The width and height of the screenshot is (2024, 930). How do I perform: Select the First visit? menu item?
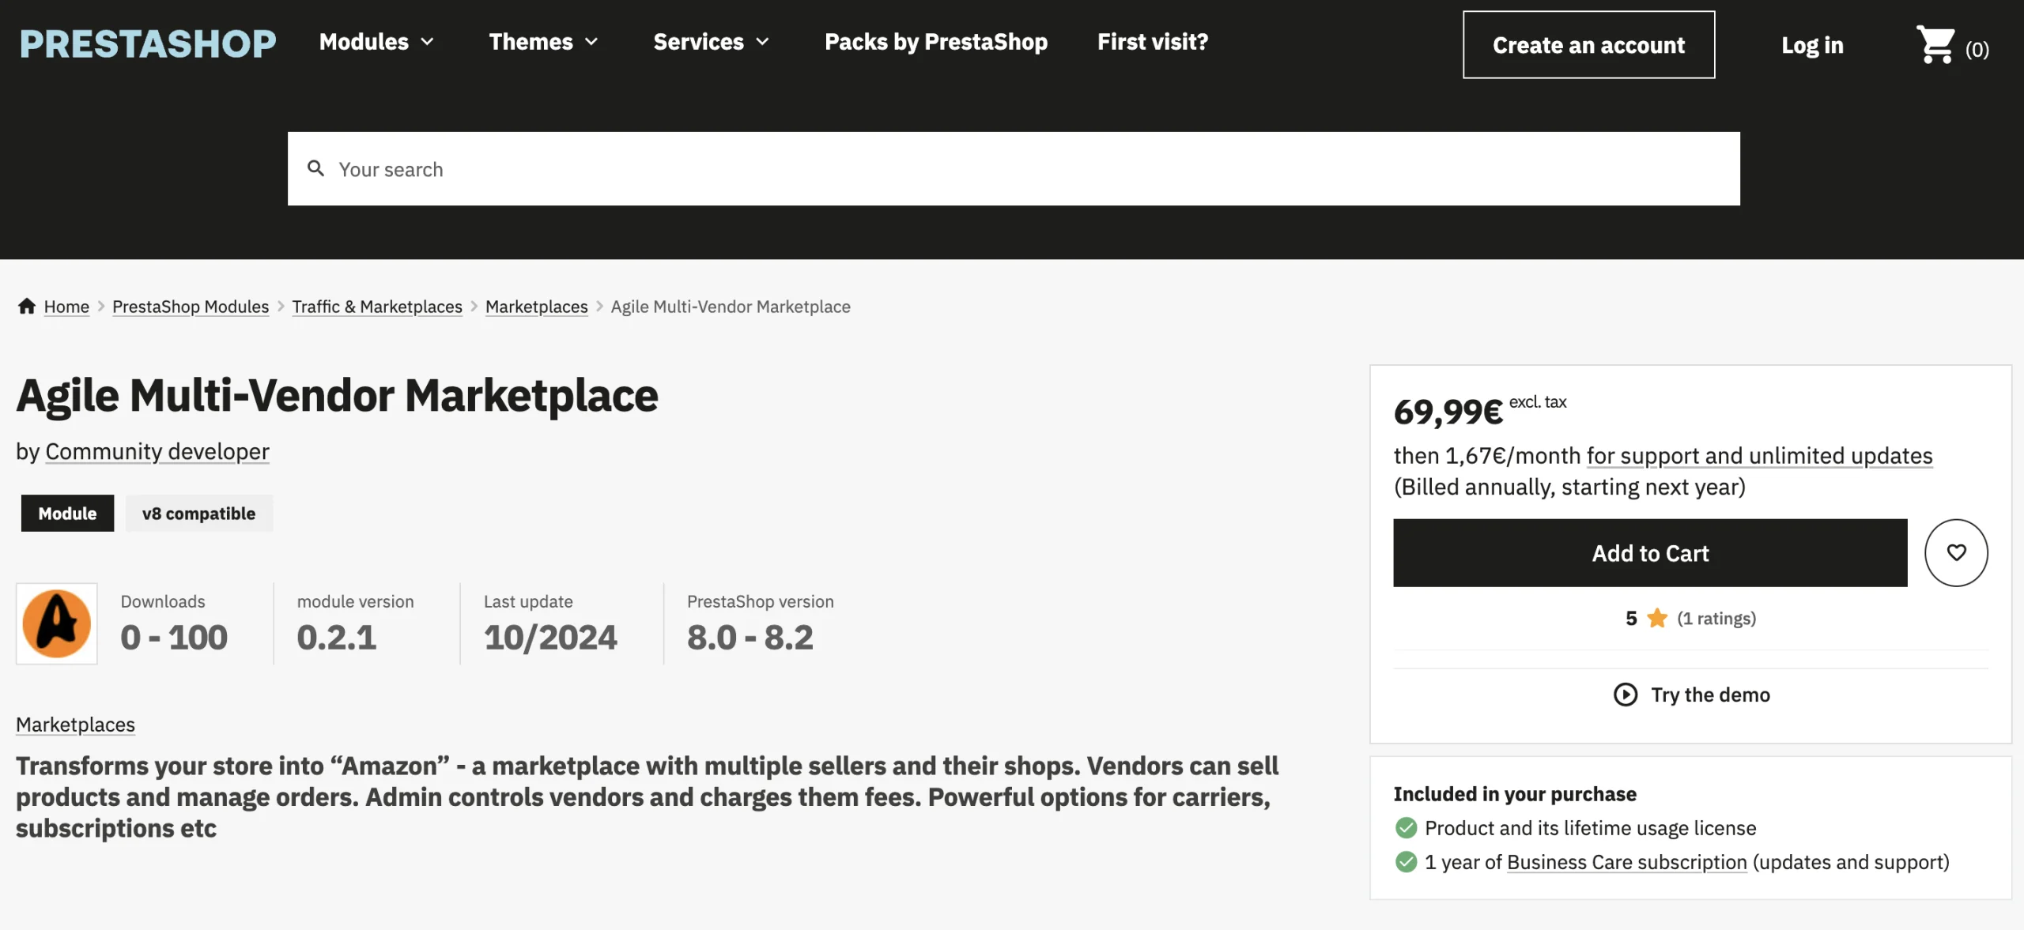pos(1152,42)
